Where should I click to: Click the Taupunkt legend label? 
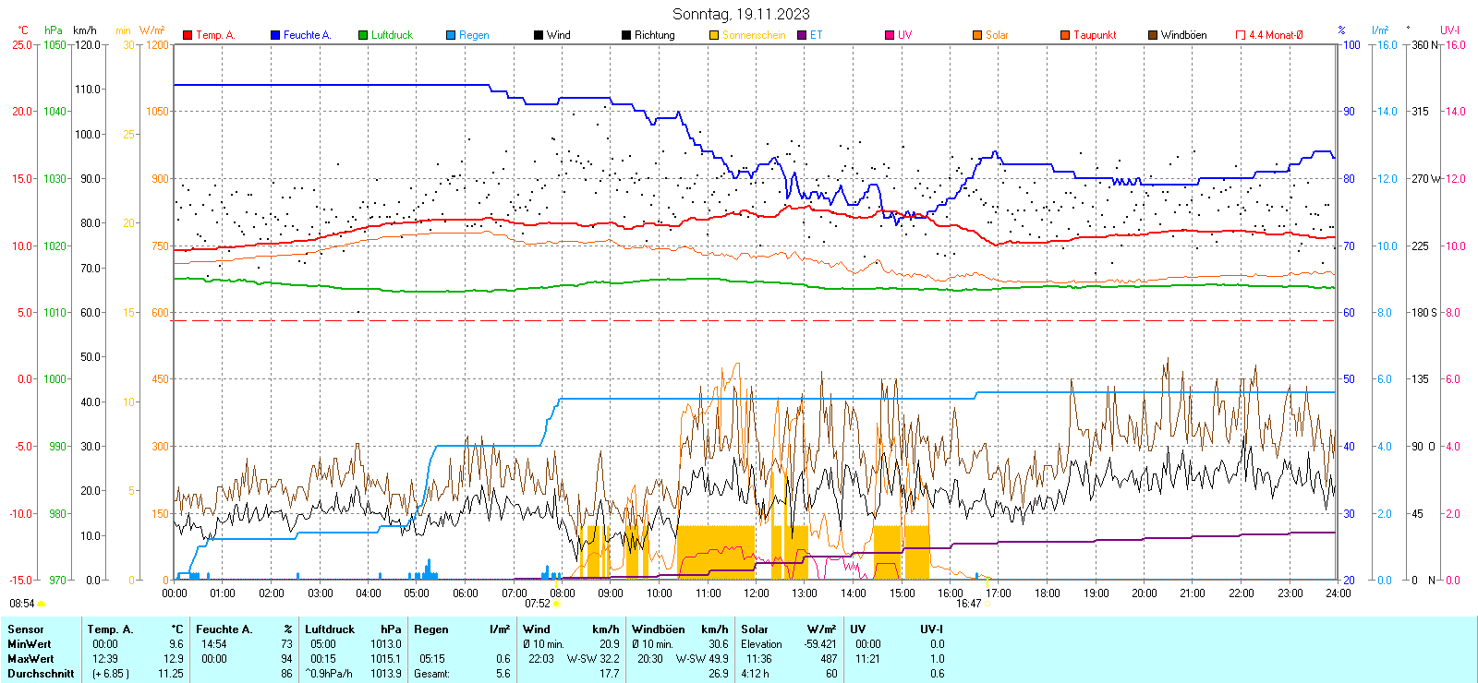tap(1095, 35)
